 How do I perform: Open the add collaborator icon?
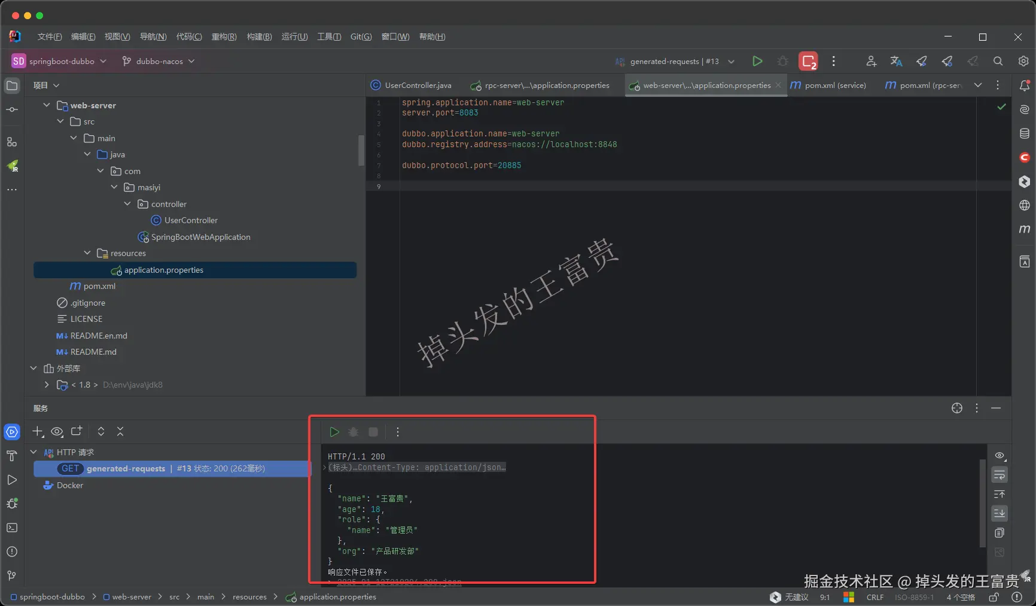pos(871,61)
